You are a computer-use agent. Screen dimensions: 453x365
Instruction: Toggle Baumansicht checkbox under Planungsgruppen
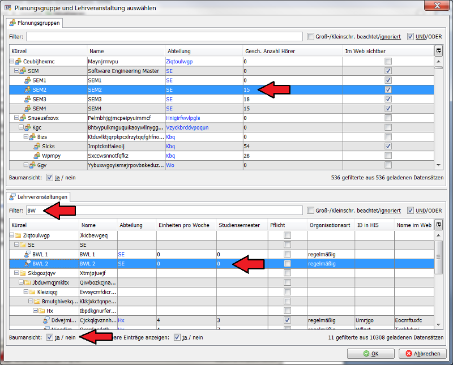point(50,178)
